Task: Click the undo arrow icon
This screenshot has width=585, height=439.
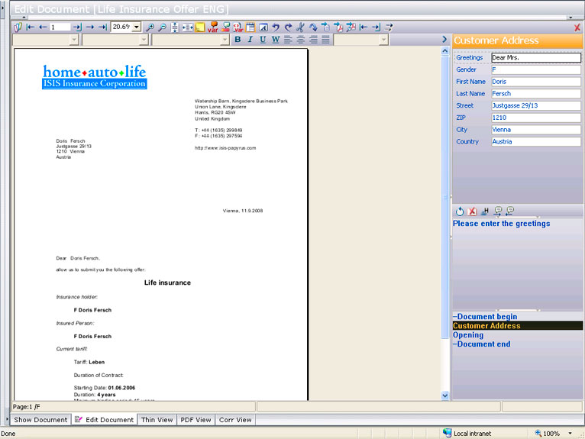Action: click(276, 27)
